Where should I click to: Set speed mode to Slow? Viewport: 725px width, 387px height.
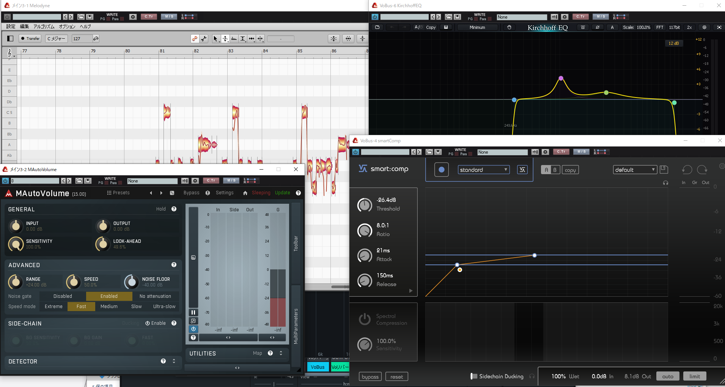pyautogui.click(x=137, y=307)
